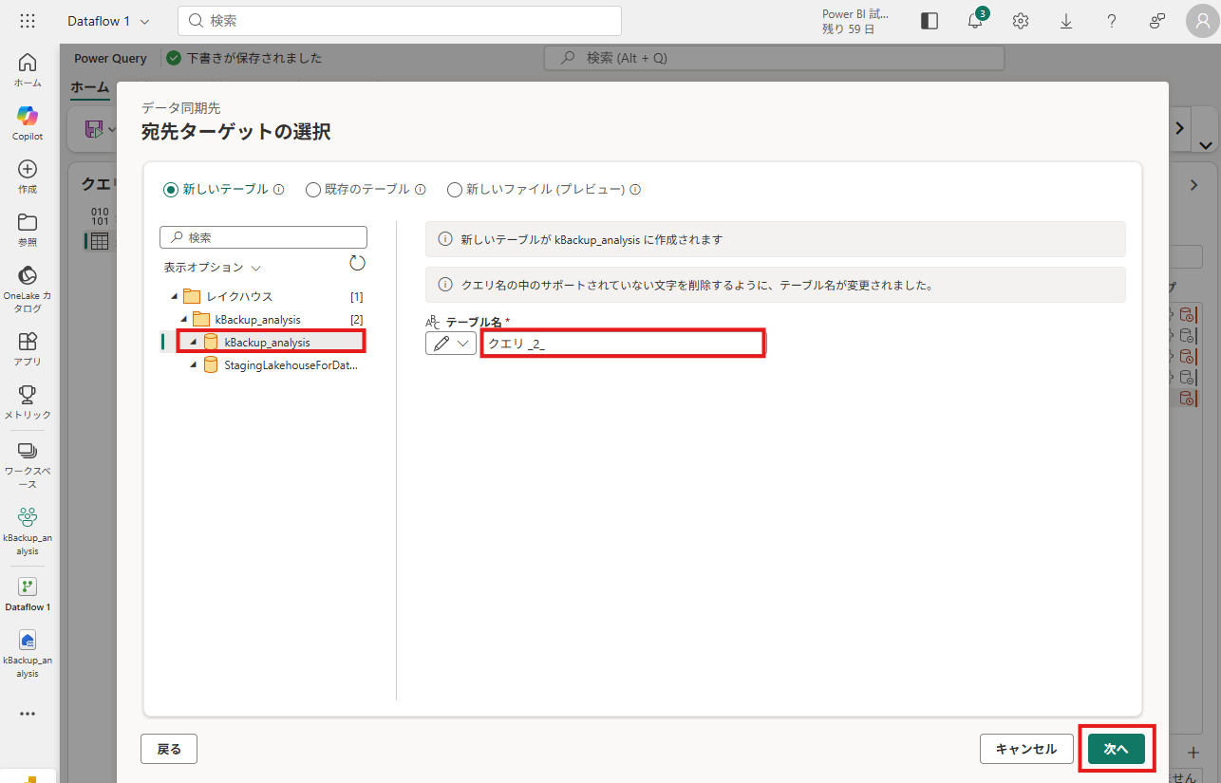Click the 次へ button
The height and width of the screenshot is (783, 1221).
click(x=1116, y=749)
